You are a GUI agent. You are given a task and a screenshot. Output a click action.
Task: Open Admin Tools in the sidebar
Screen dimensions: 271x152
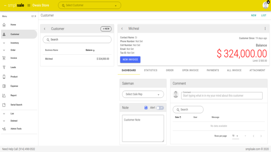[16, 129]
